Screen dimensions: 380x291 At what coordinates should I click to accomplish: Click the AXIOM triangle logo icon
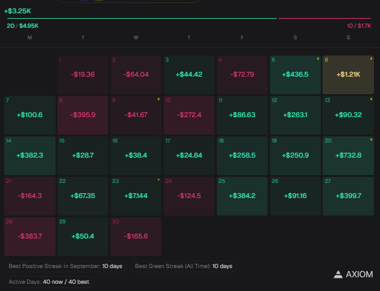(x=338, y=275)
